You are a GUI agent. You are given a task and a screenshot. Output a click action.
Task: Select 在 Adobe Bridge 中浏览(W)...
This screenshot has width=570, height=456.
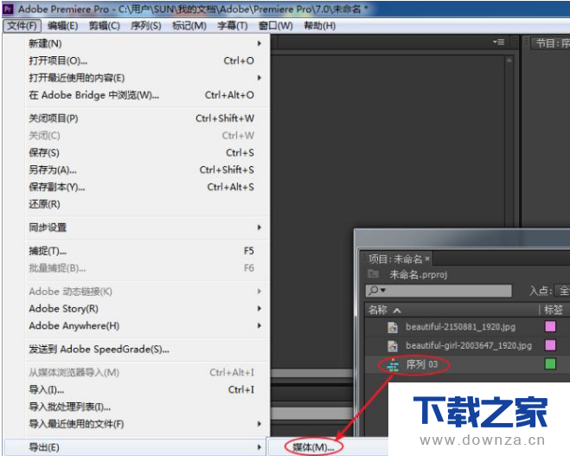[145, 95]
